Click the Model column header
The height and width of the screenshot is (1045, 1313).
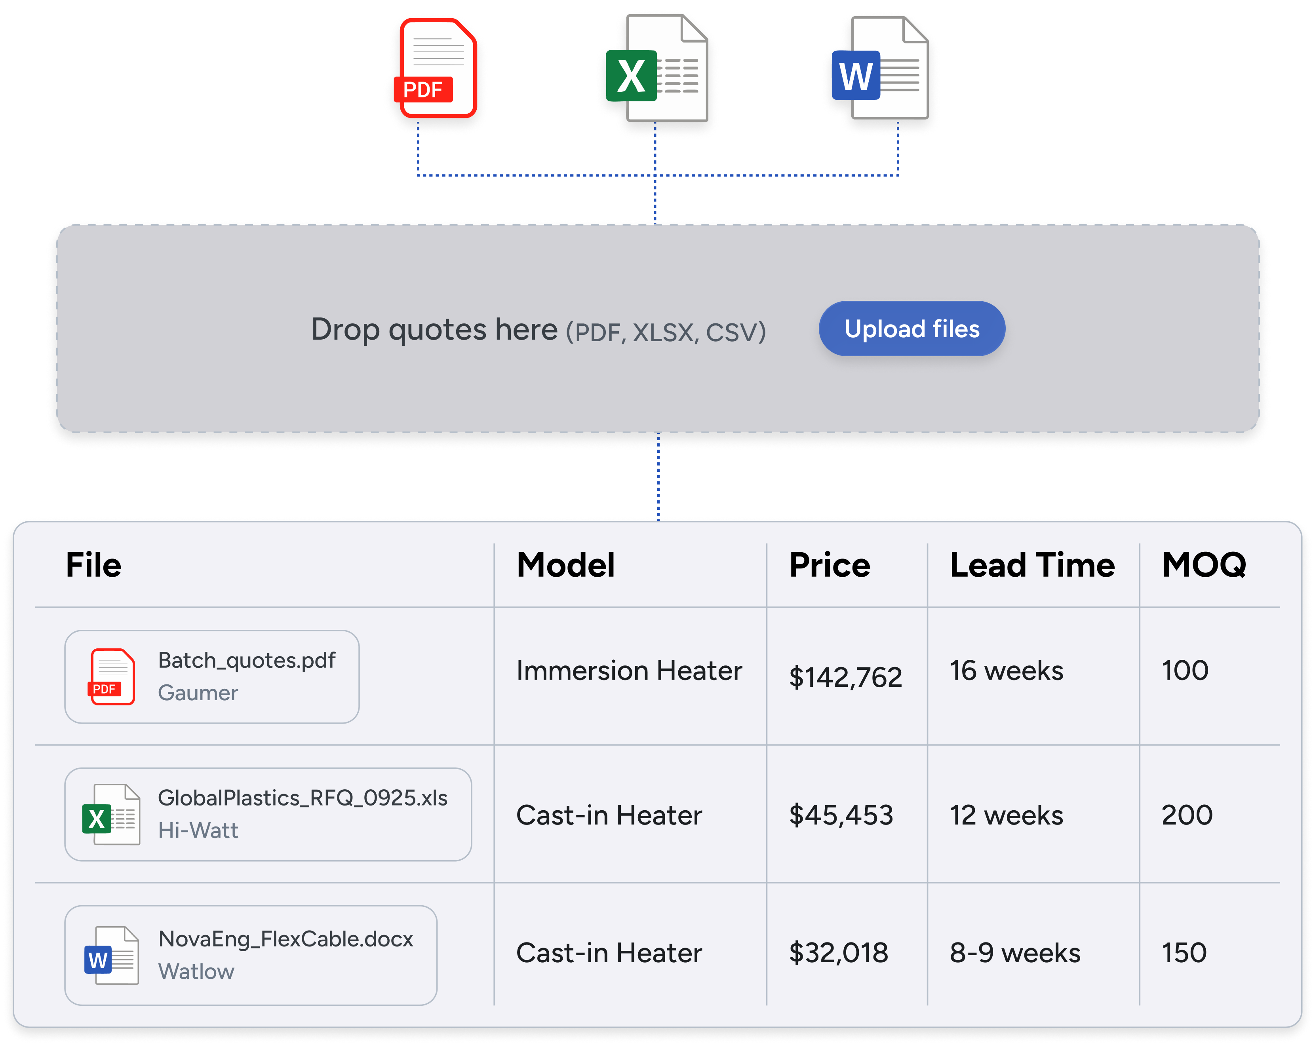(566, 565)
